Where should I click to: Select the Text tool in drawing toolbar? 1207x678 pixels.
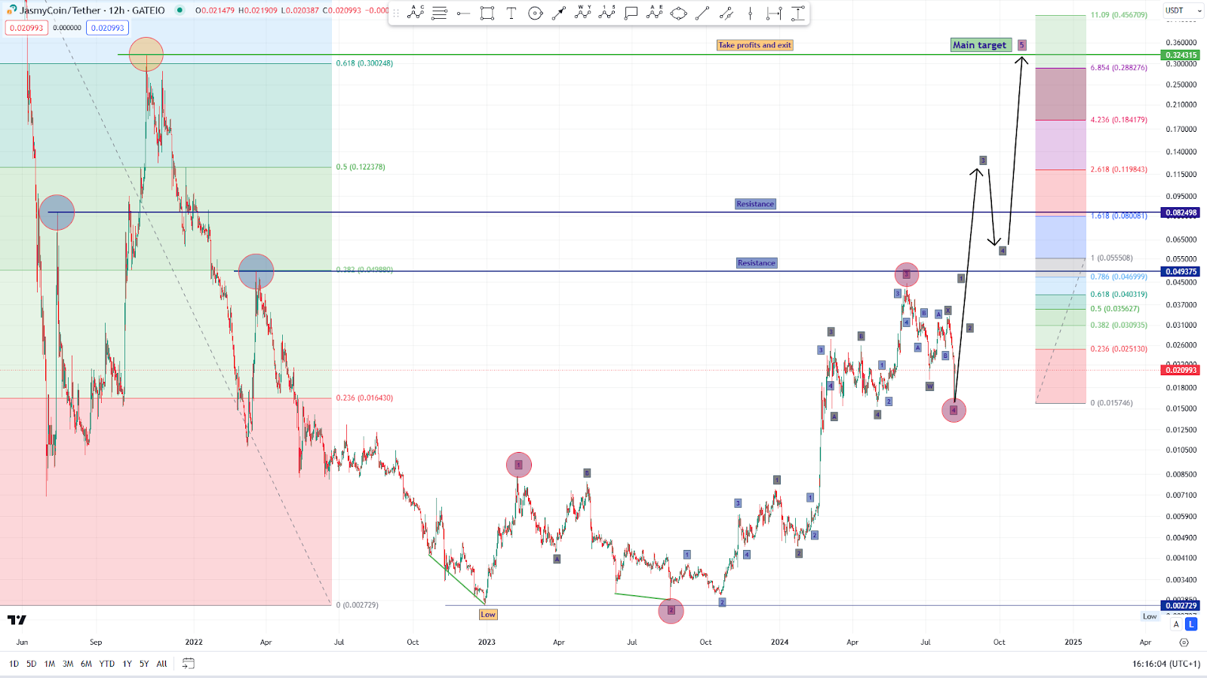point(511,13)
